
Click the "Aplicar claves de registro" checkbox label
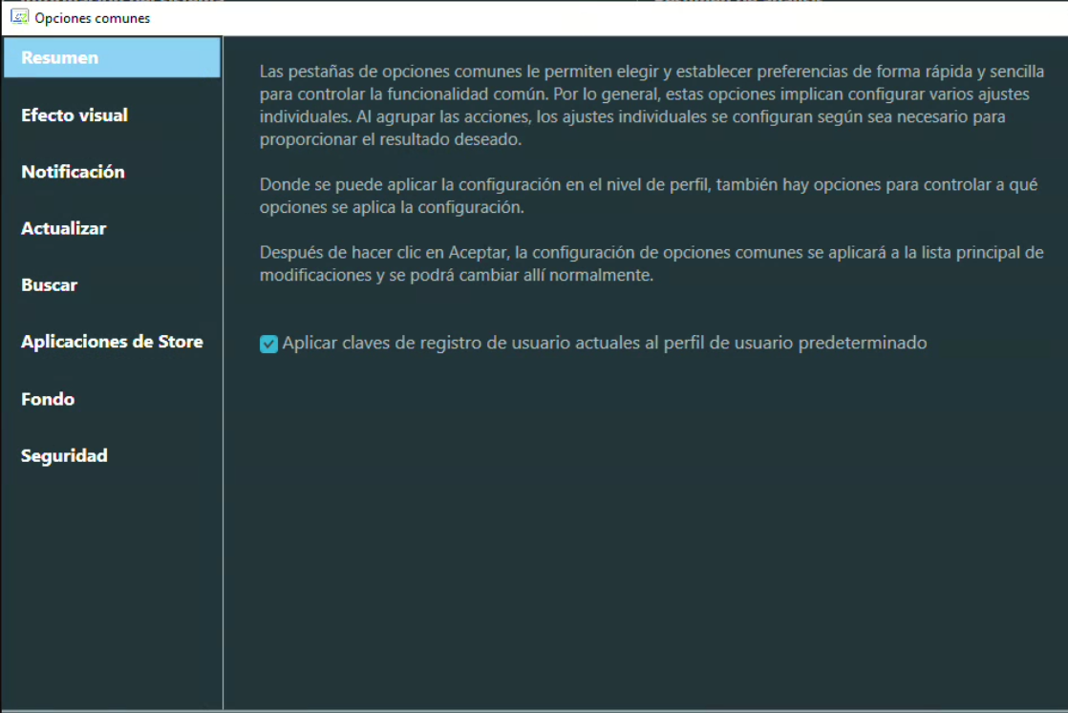tap(604, 344)
